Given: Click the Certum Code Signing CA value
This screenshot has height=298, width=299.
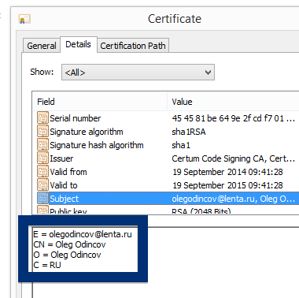Looking at the screenshot, I should pos(234,158).
